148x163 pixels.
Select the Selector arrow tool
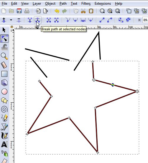point(4,30)
